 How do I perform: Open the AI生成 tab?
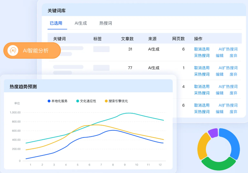pos(81,23)
